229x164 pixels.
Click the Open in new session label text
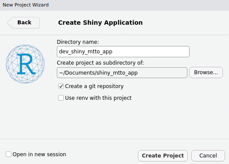[x=39, y=154]
